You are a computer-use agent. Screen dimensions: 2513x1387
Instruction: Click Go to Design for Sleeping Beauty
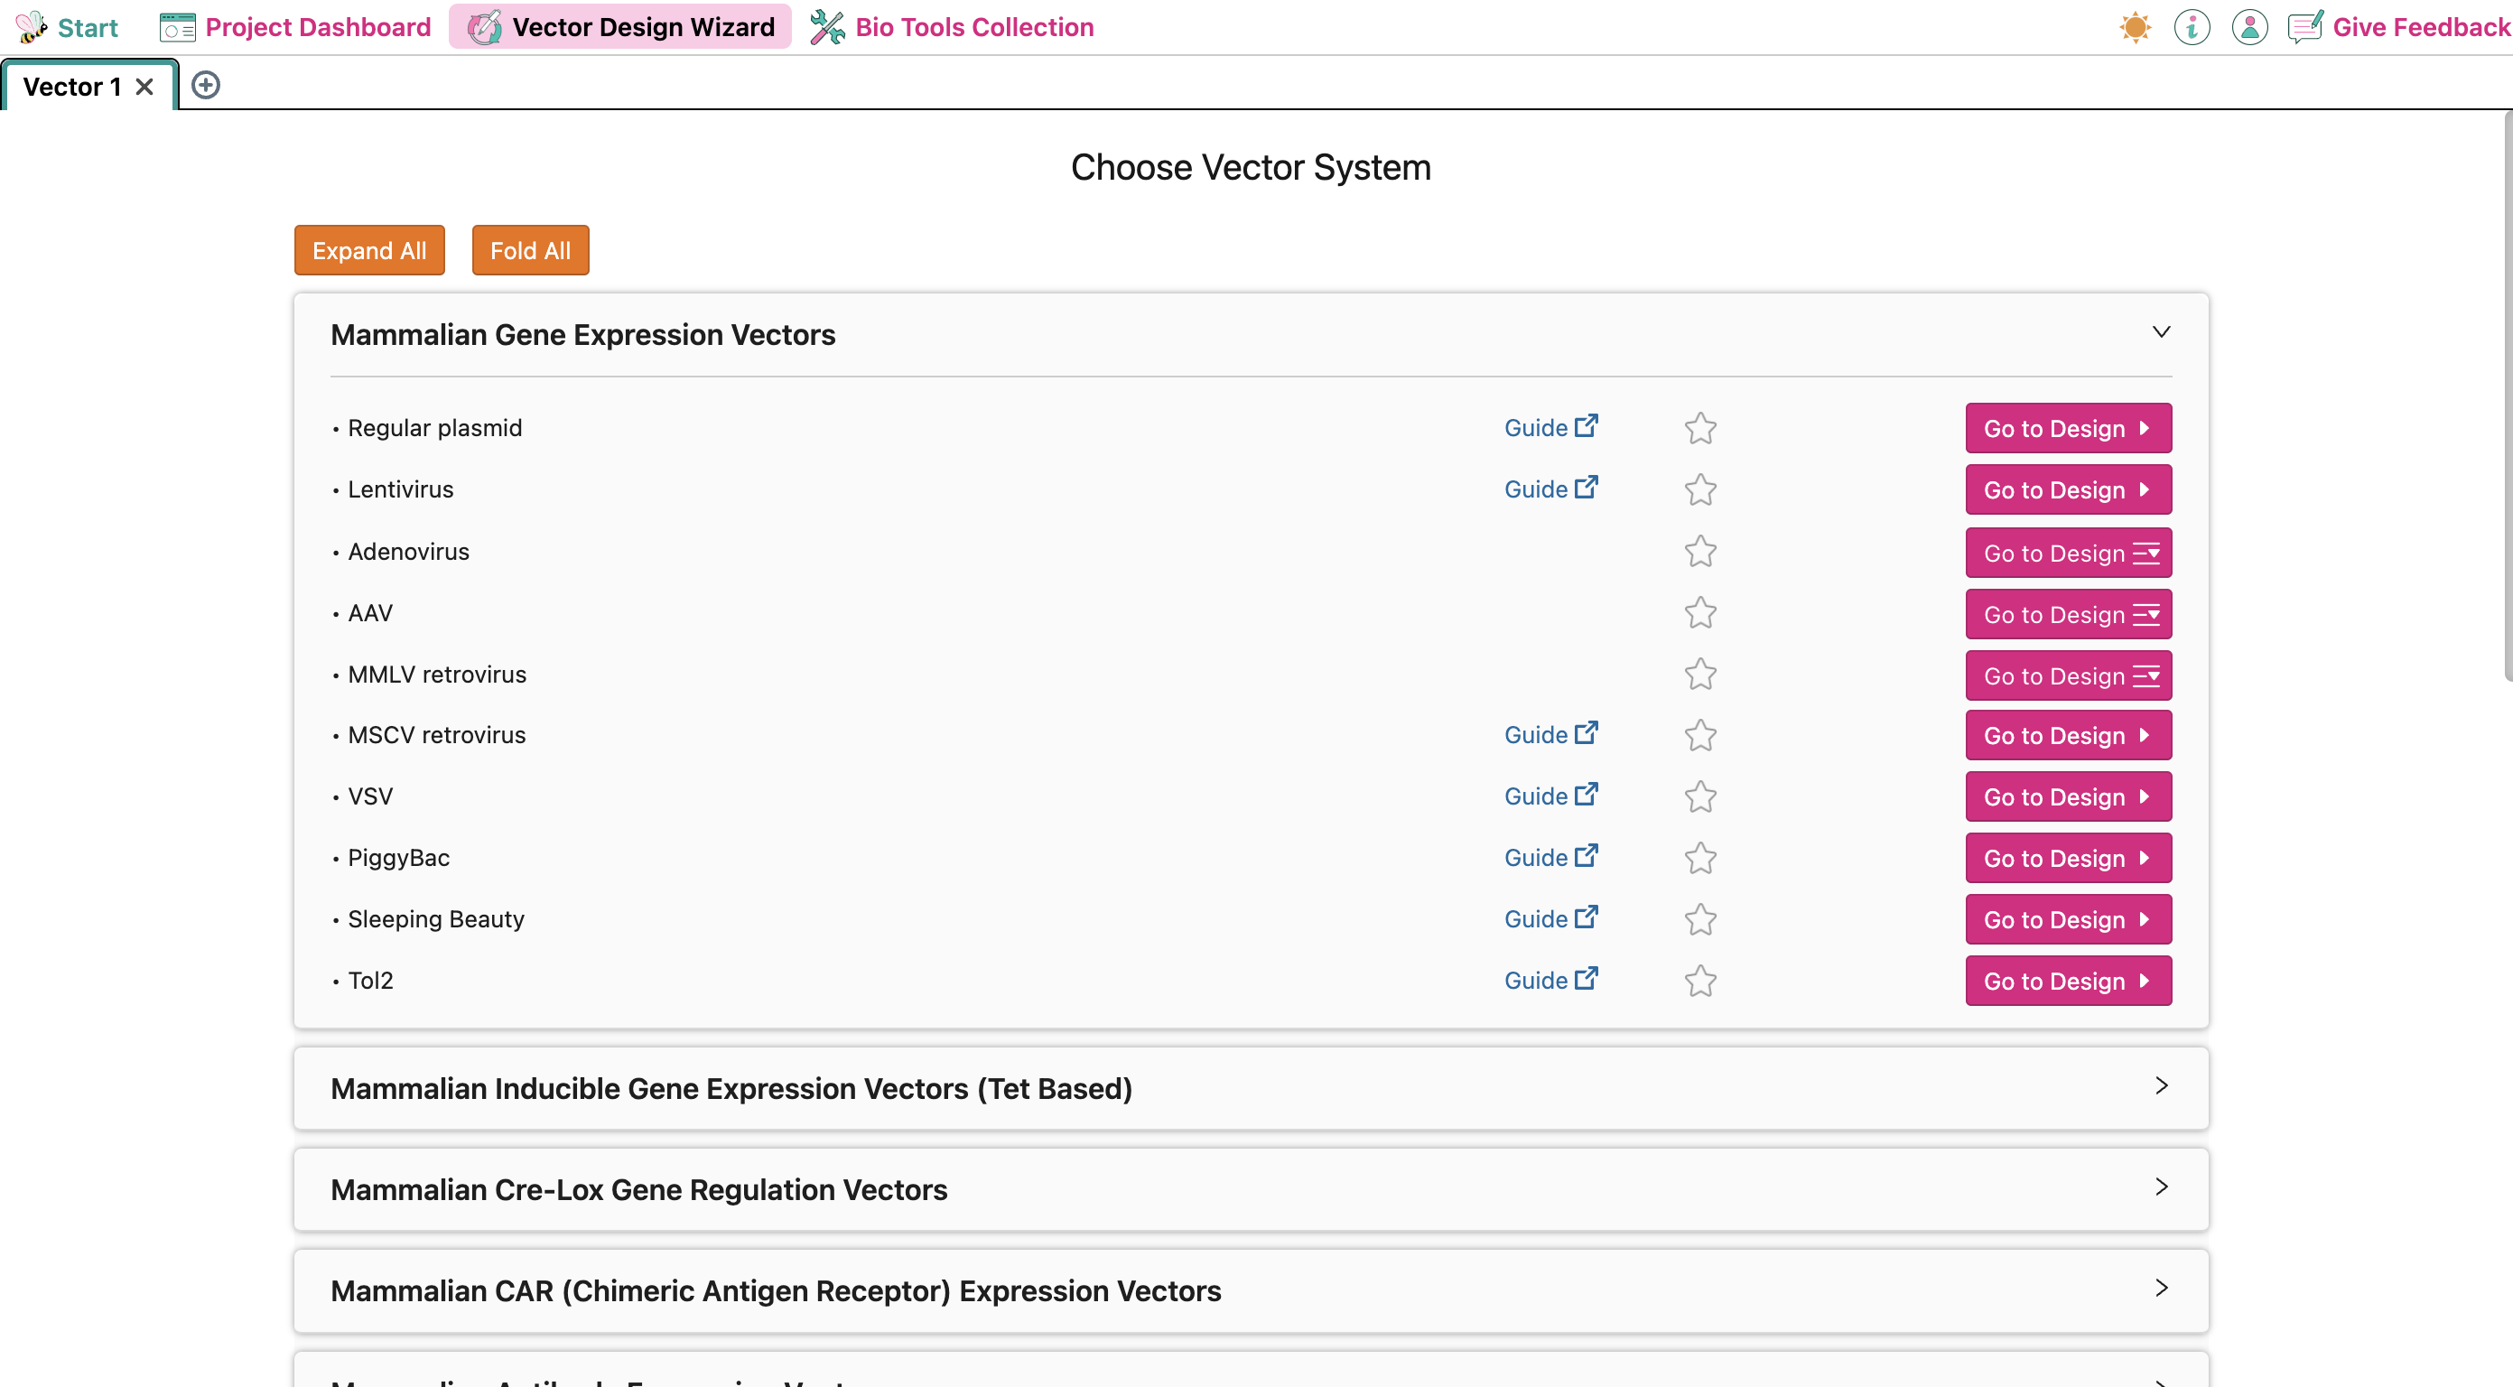[x=2068, y=920]
